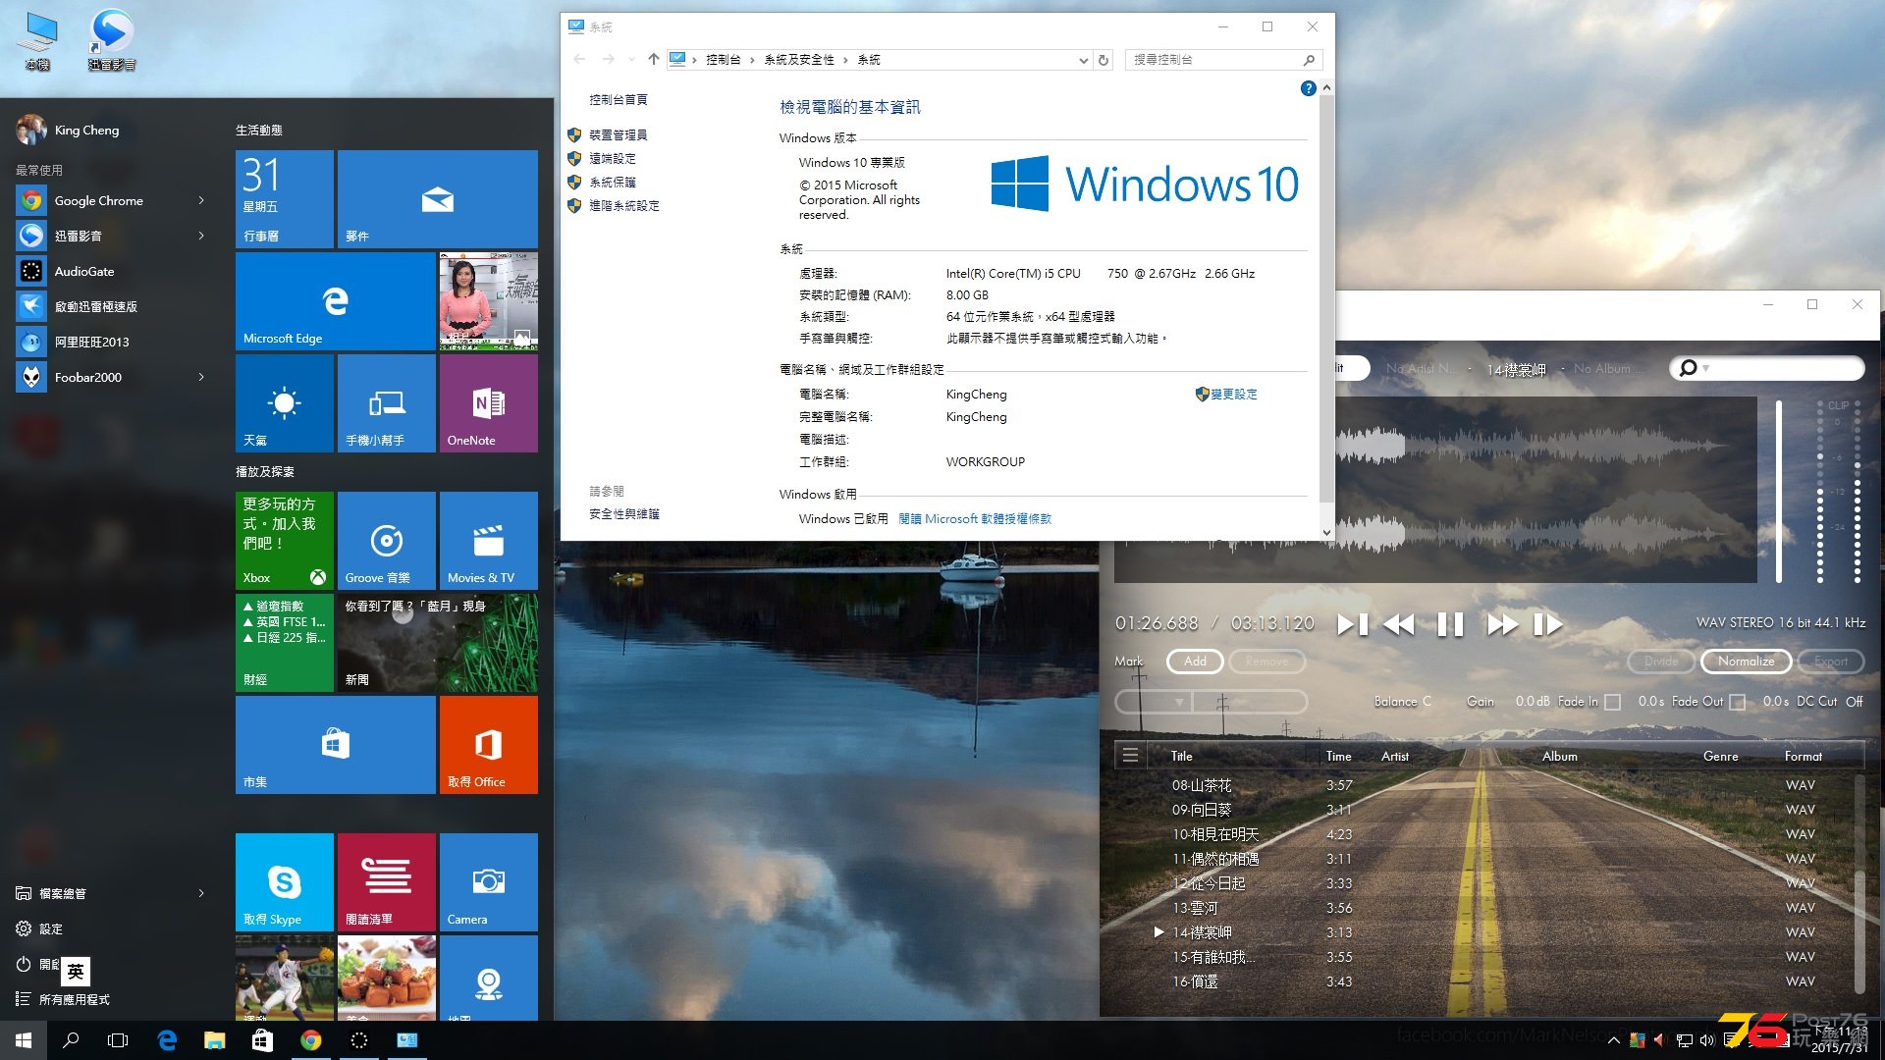
Task: Click the skip-to-start playback button
Action: 1353,624
